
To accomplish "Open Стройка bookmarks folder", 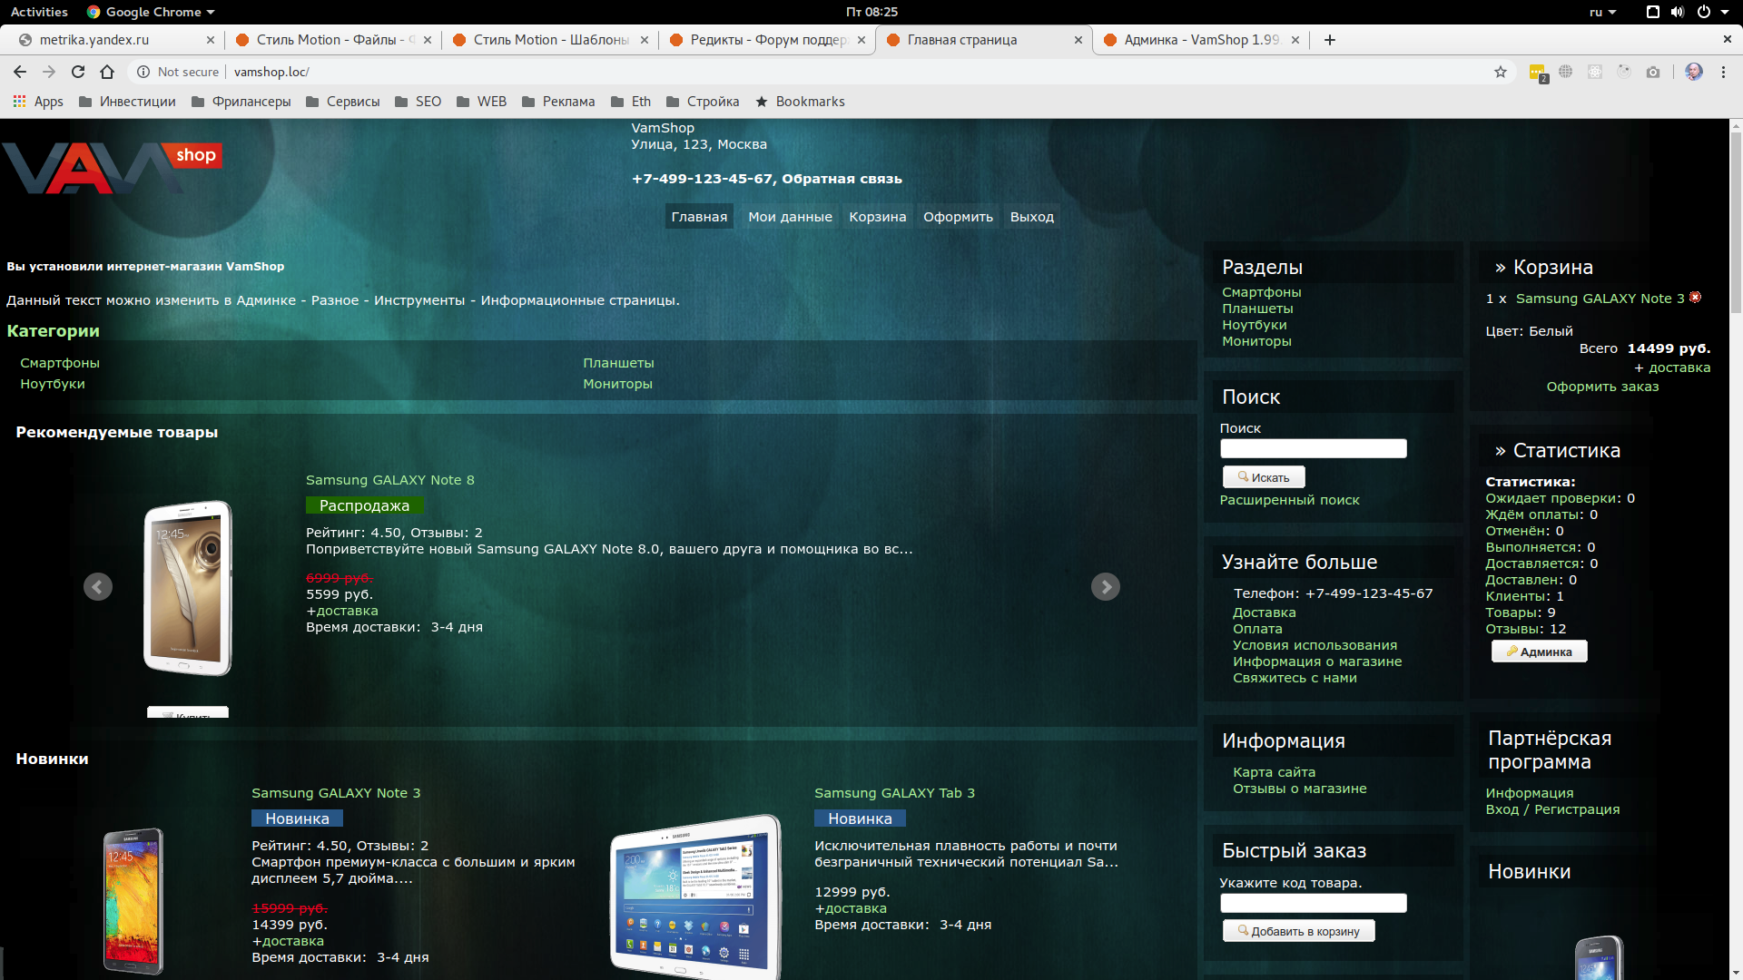I will click(703, 102).
